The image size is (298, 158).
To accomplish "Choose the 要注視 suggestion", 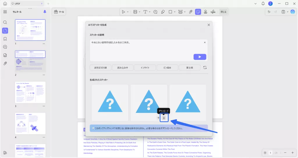I will point(189,67).
